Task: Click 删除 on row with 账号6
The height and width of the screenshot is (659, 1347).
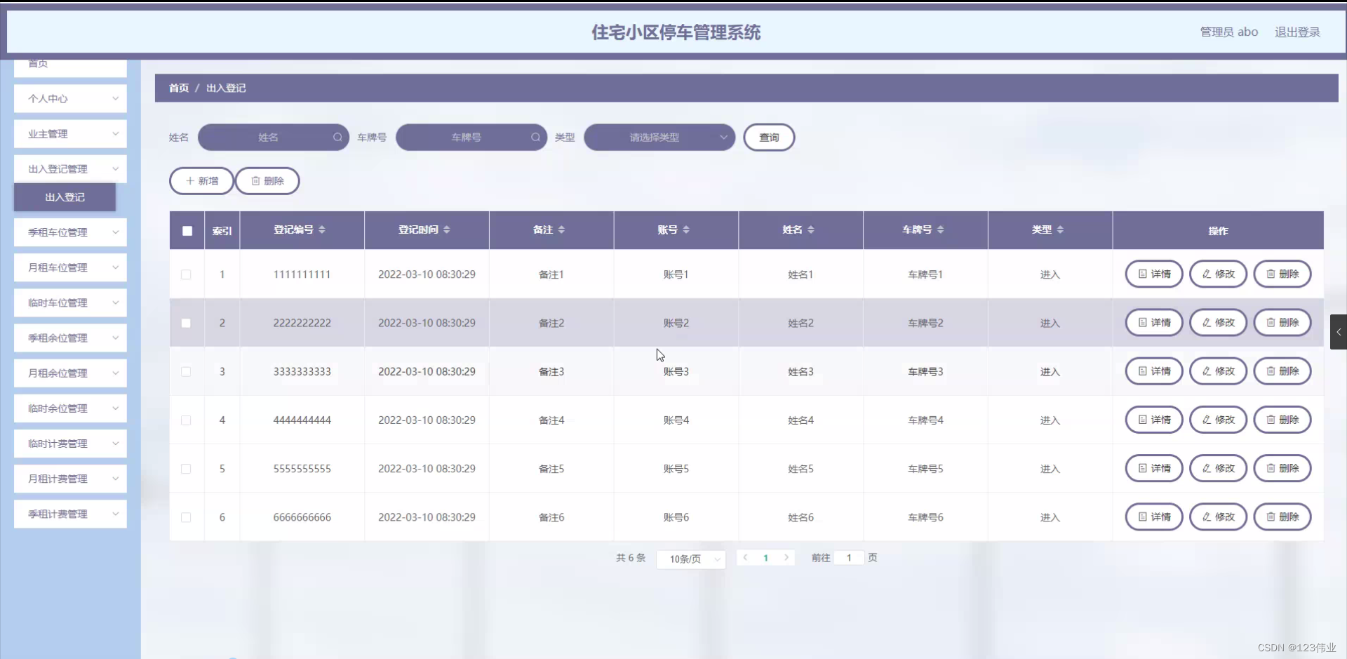Action: (x=1282, y=517)
